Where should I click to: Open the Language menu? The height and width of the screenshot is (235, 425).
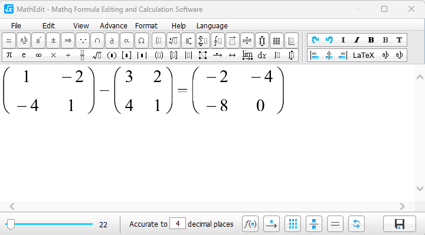(212, 26)
